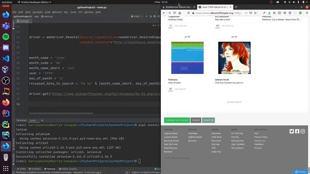Click the Fishmans artist name

click(x=173, y=80)
